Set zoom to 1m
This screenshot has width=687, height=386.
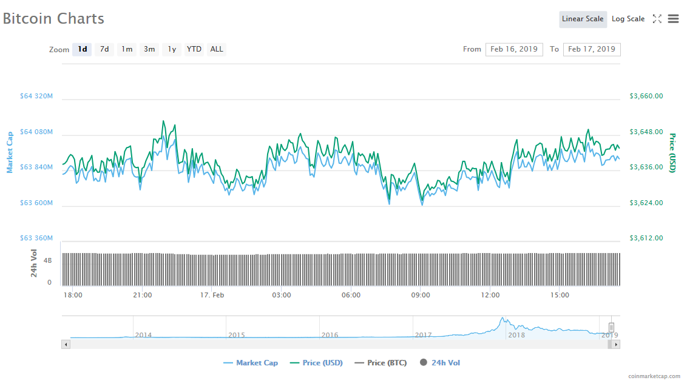tap(127, 49)
